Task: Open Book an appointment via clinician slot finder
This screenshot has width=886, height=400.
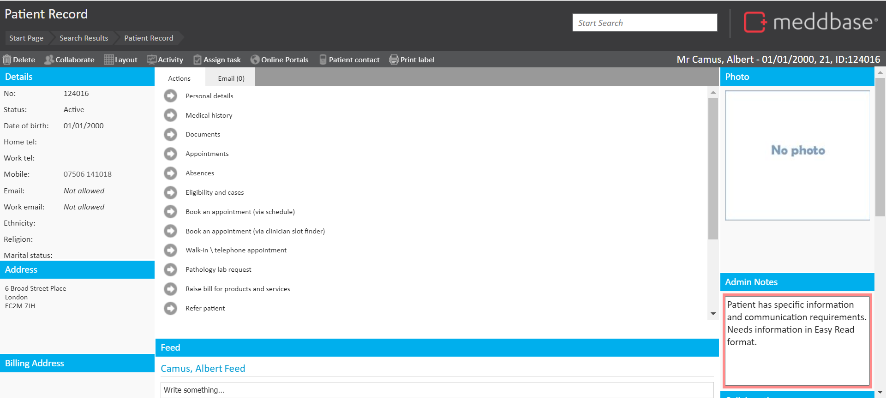Action: pyautogui.click(x=255, y=231)
